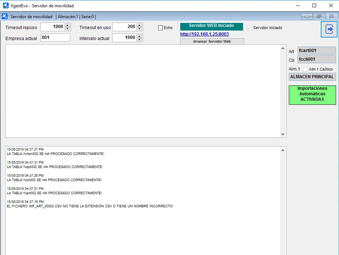Click the Art field showing fcart001
The image size is (339, 255).
(316, 51)
